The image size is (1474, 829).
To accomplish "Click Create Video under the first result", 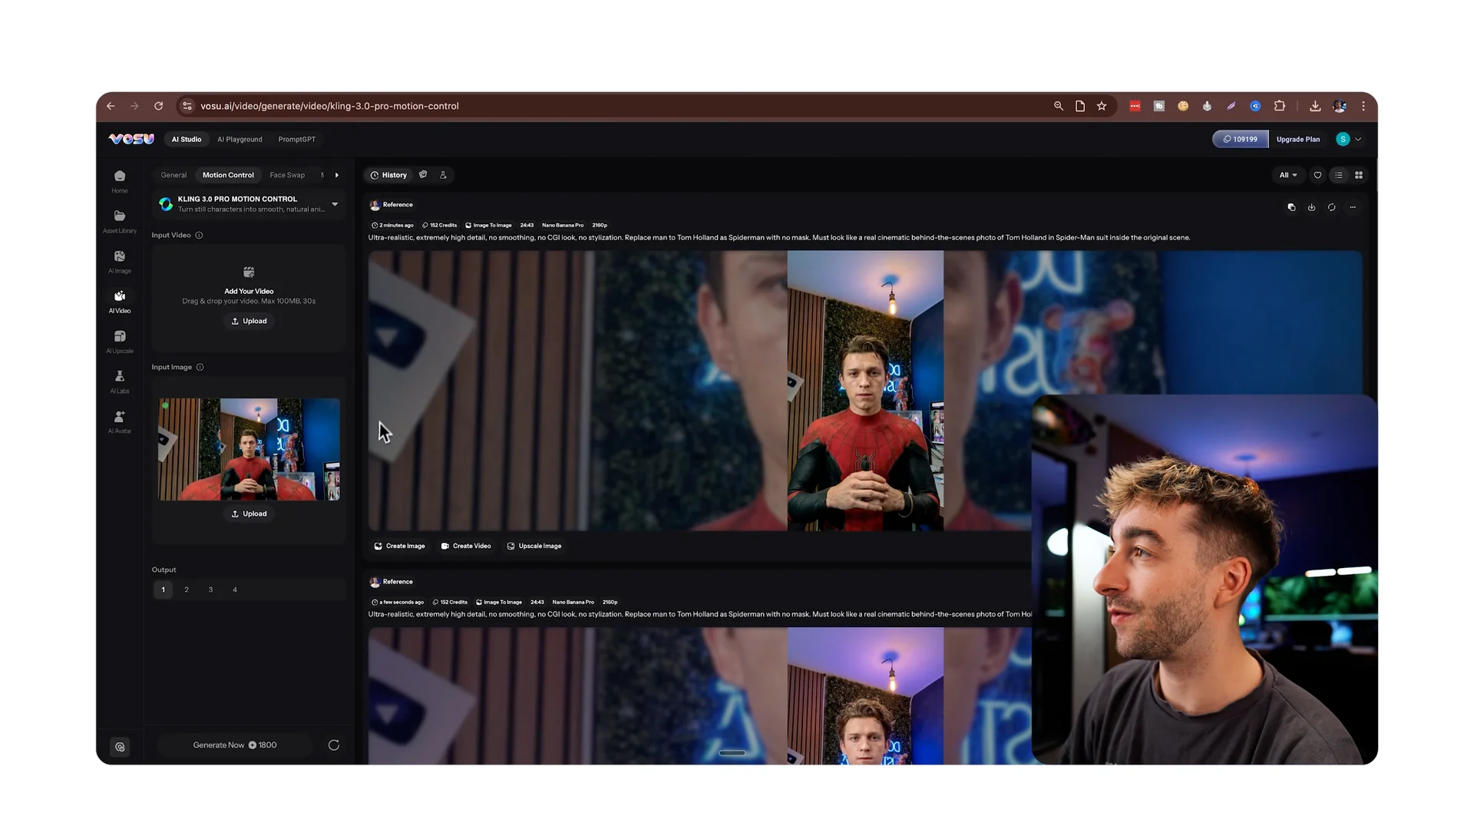I will pos(466,547).
